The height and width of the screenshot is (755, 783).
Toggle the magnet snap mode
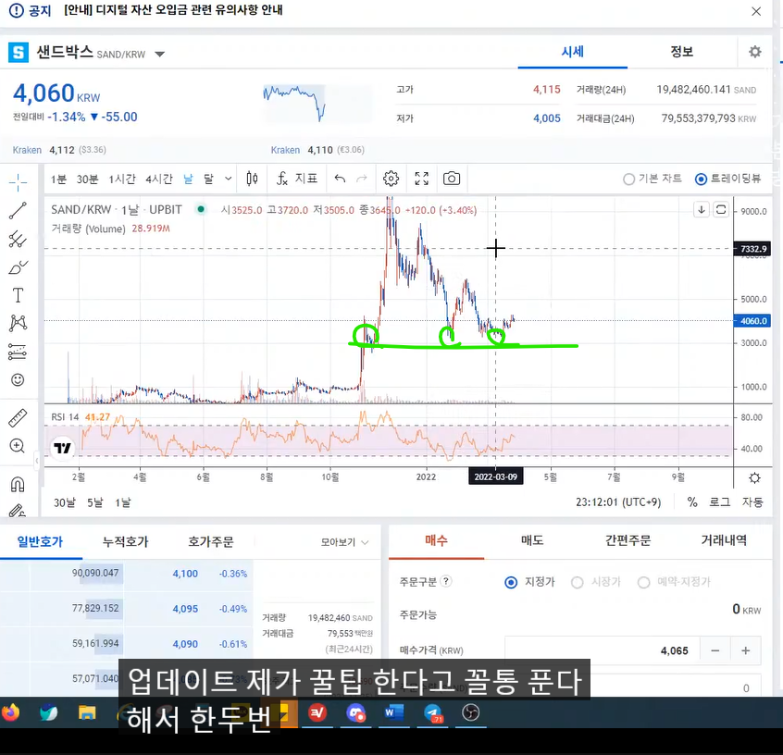[18, 484]
